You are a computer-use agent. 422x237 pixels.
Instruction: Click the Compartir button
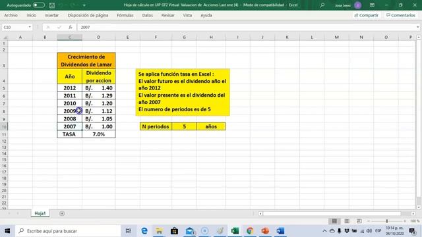coord(367,15)
